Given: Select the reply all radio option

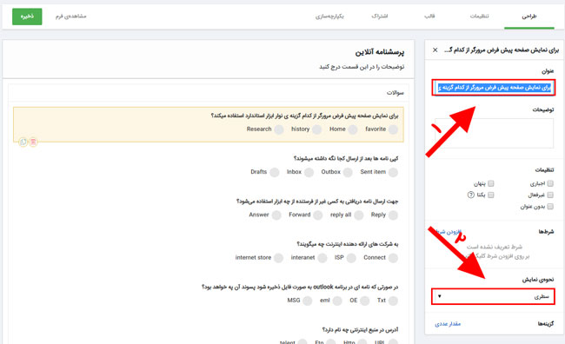Looking at the screenshot, I should coord(358,215).
